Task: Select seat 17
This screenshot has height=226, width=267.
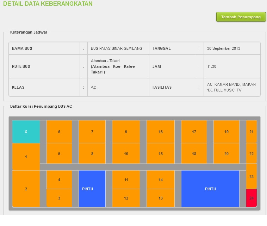Action: [x=194, y=132]
